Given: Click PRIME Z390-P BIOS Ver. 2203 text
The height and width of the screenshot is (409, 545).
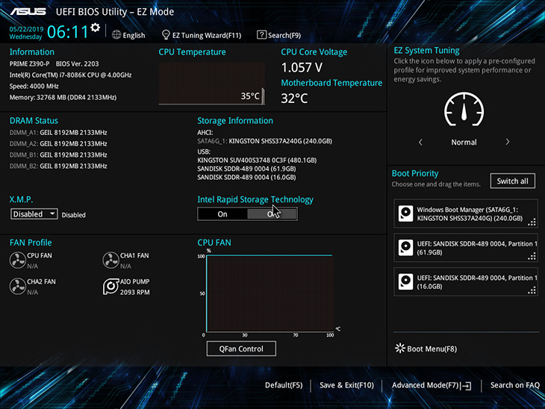Looking at the screenshot, I should [54, 64].
